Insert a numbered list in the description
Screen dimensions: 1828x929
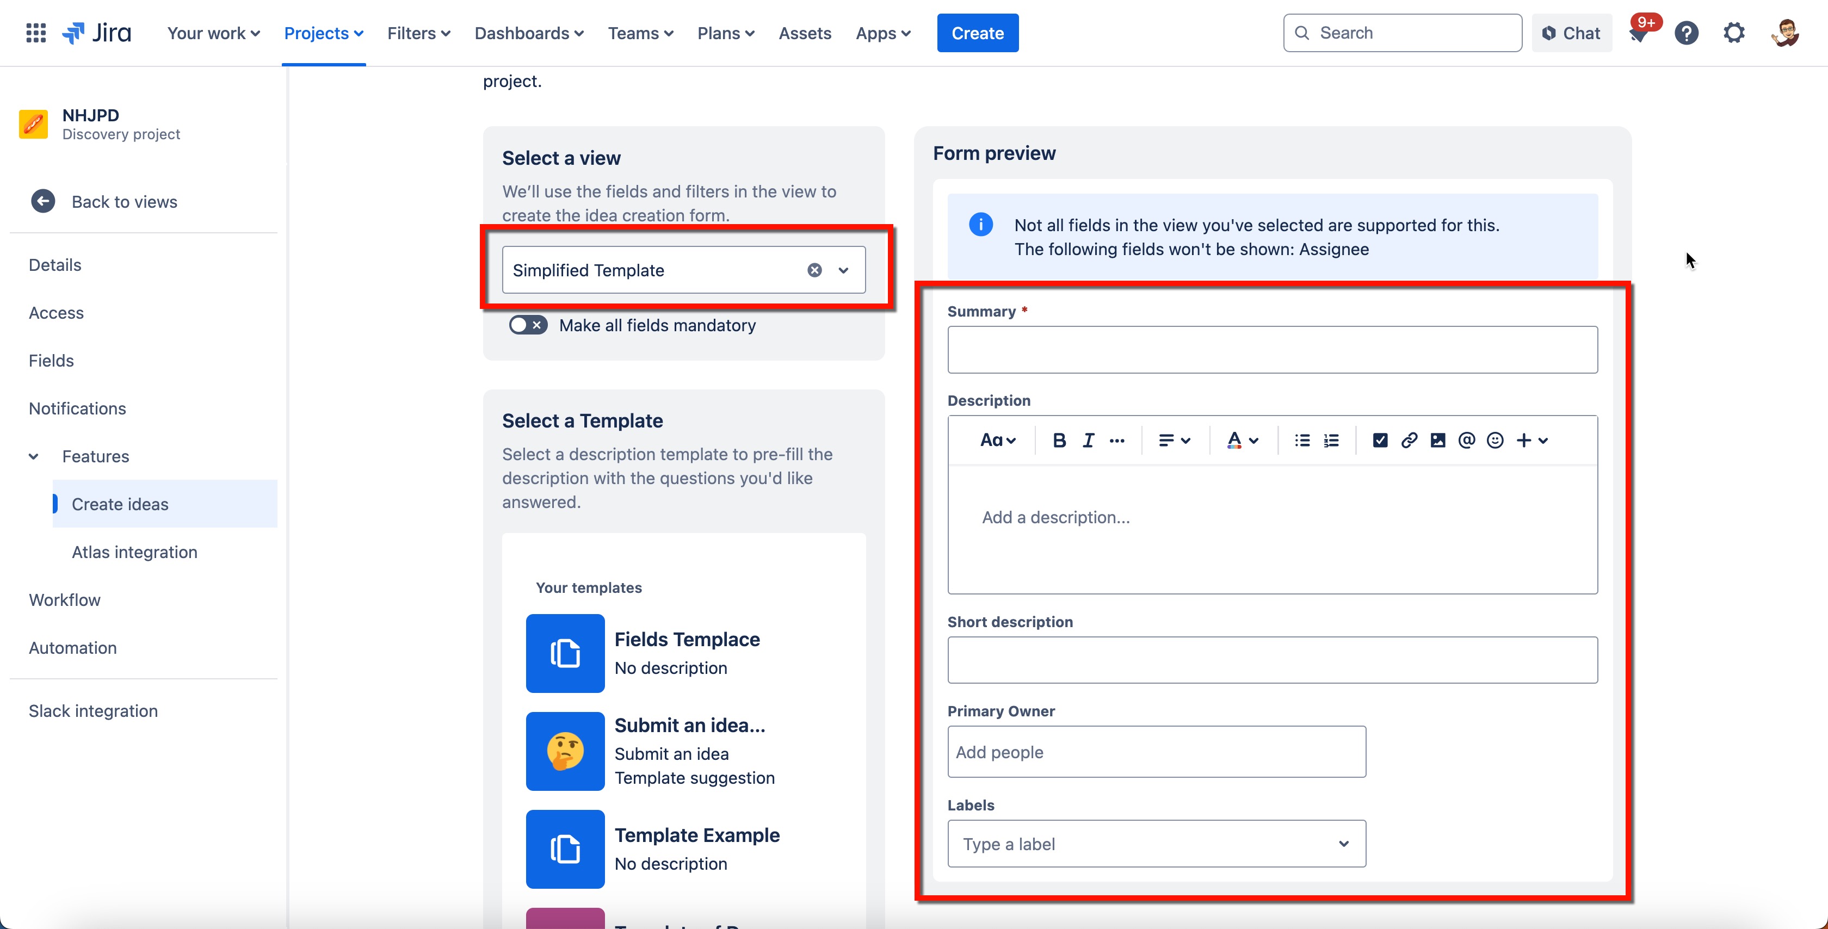pyautogui.click(x=1331, y=440)
